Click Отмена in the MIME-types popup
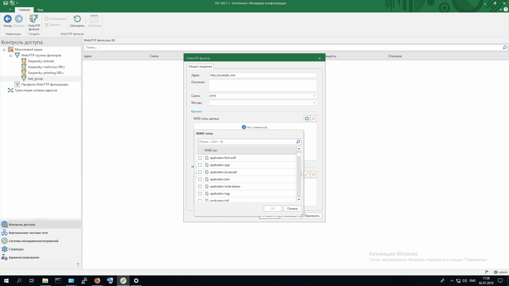 (x=292, y=209)
